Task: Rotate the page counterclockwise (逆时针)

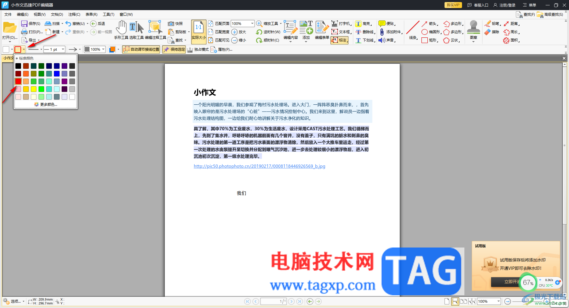Action: [268, 32]
